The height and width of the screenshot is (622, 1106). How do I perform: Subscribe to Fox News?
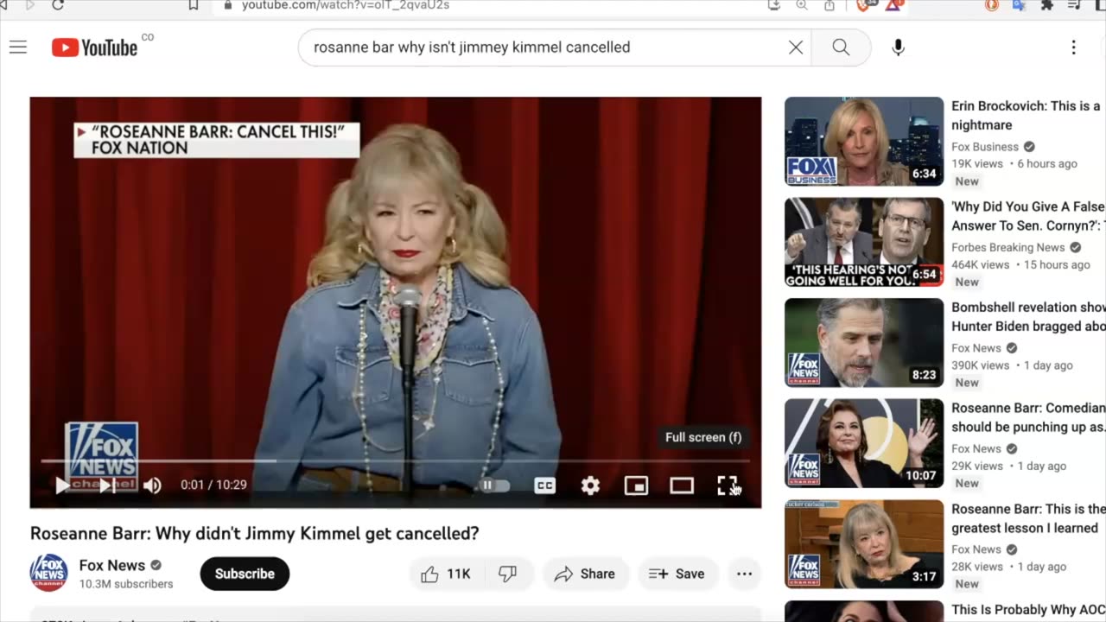tap(245, 574)
